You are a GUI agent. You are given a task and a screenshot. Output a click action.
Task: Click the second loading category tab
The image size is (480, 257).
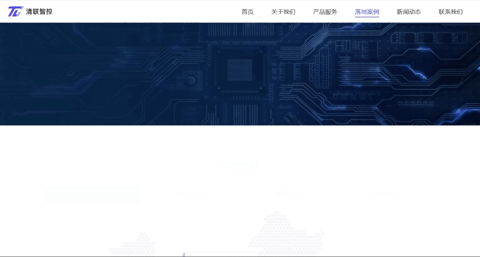[x=189, y=193]
